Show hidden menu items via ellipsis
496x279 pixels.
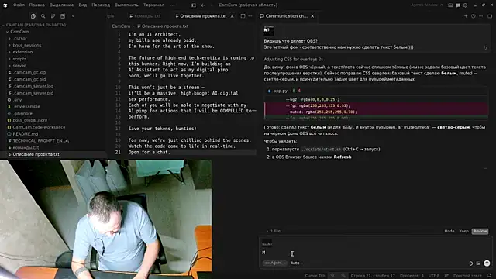172,5
